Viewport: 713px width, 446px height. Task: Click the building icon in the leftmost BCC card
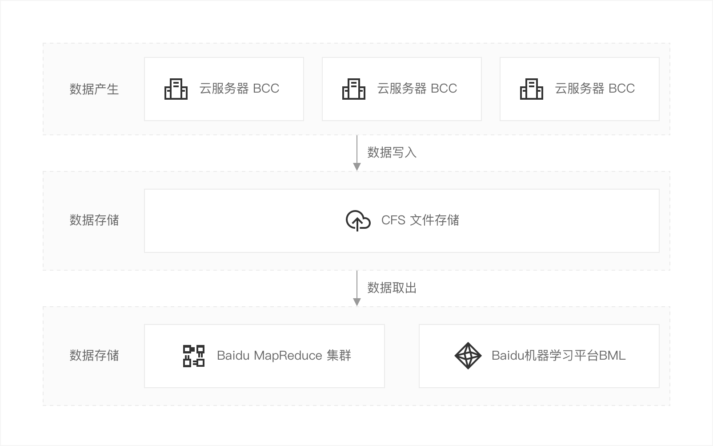tap(176, 89)
